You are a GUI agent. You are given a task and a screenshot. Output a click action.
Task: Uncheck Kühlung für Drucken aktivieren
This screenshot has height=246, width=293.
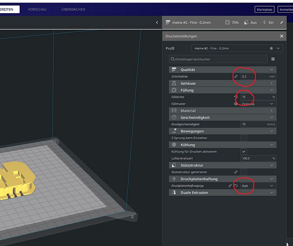pos(244,151)
